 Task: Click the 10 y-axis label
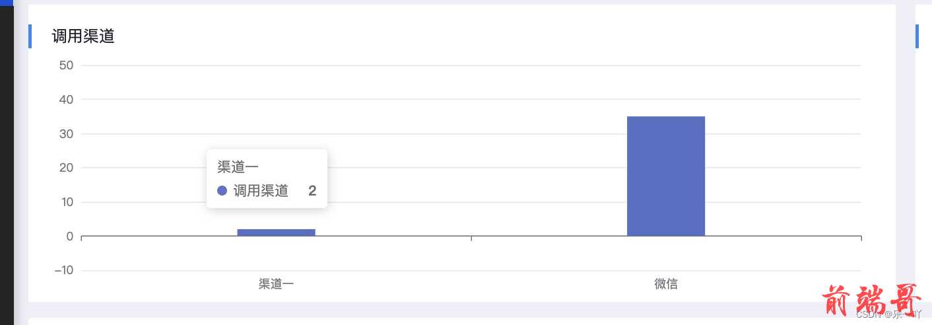[67, 202]
